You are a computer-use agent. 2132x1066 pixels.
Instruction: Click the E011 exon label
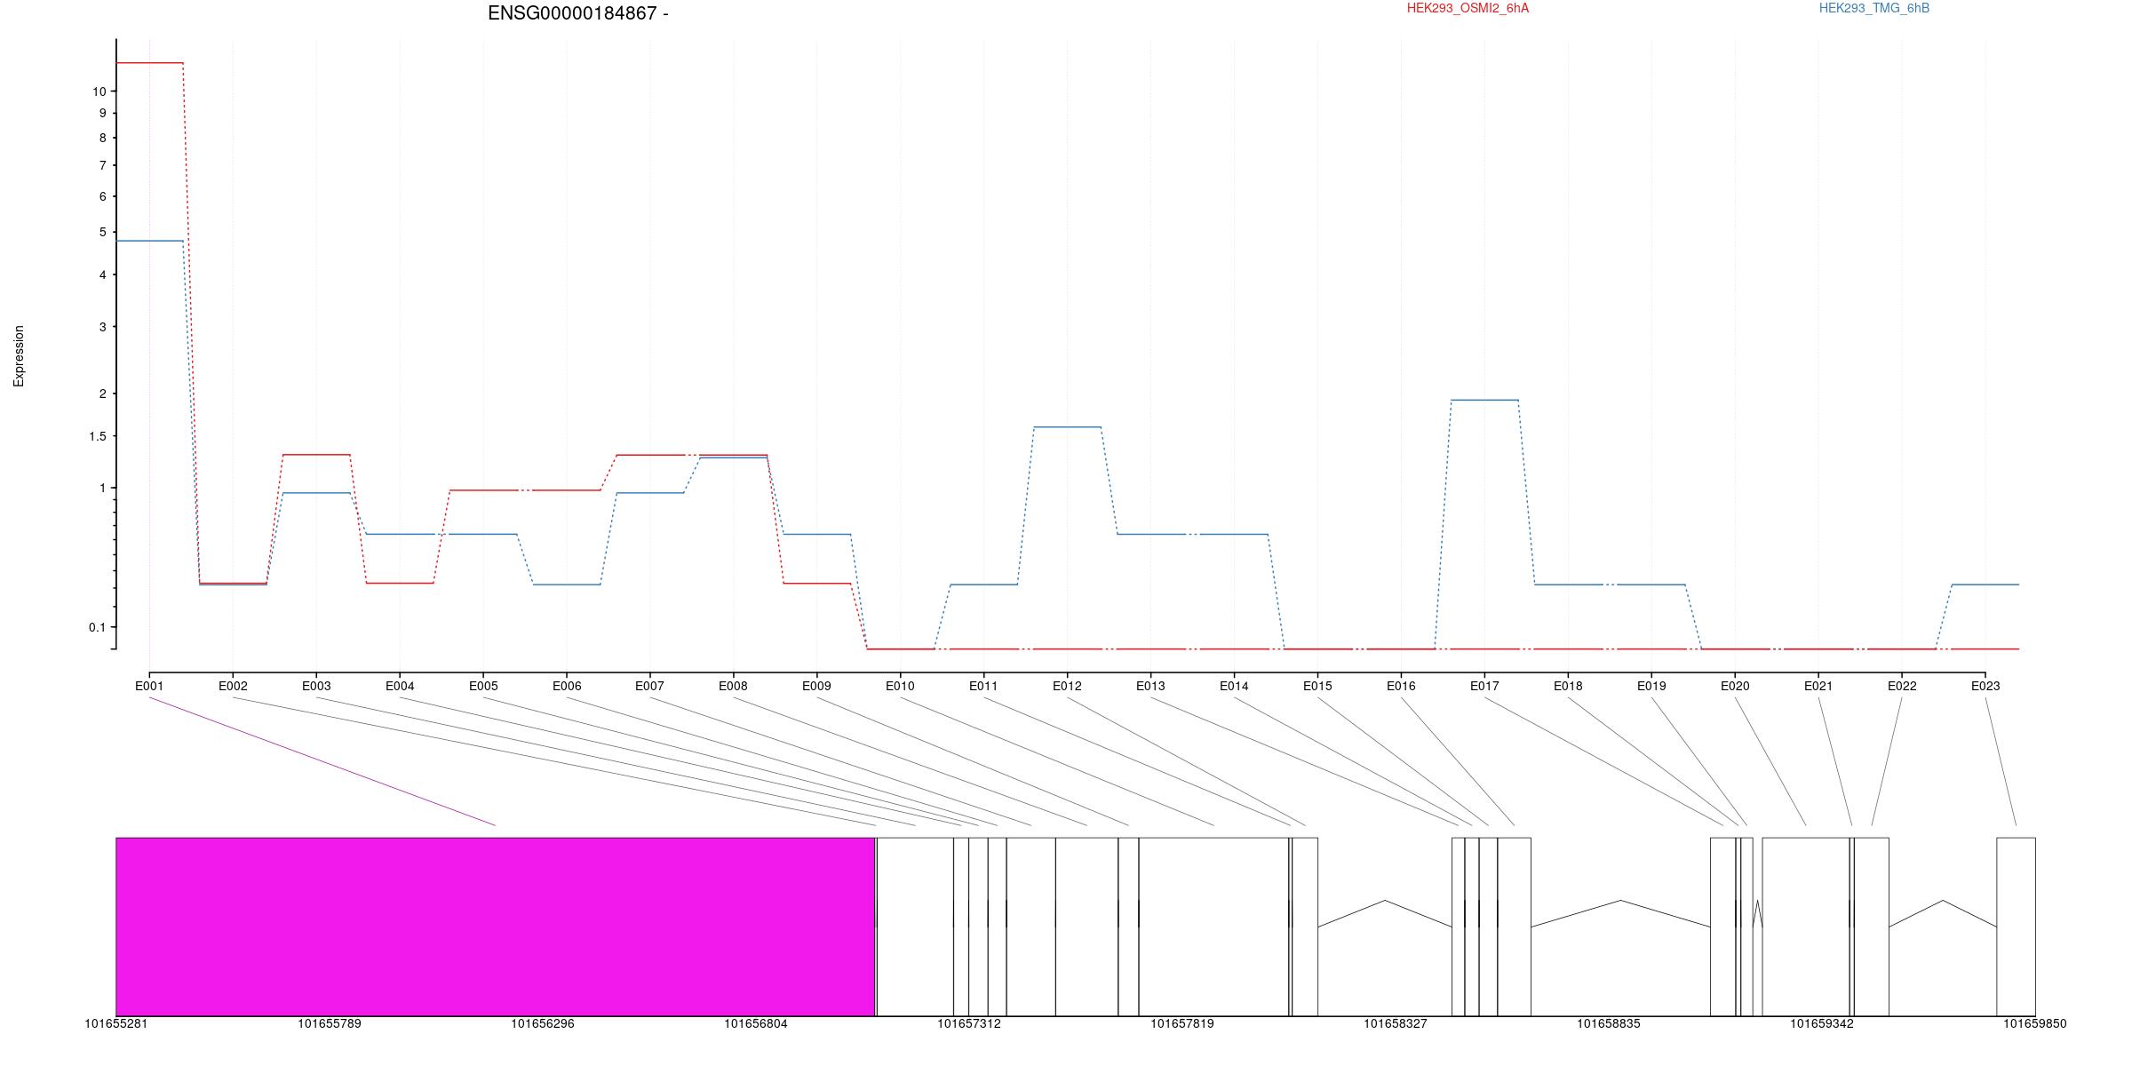pyautogui.click(x=983, y=686)
